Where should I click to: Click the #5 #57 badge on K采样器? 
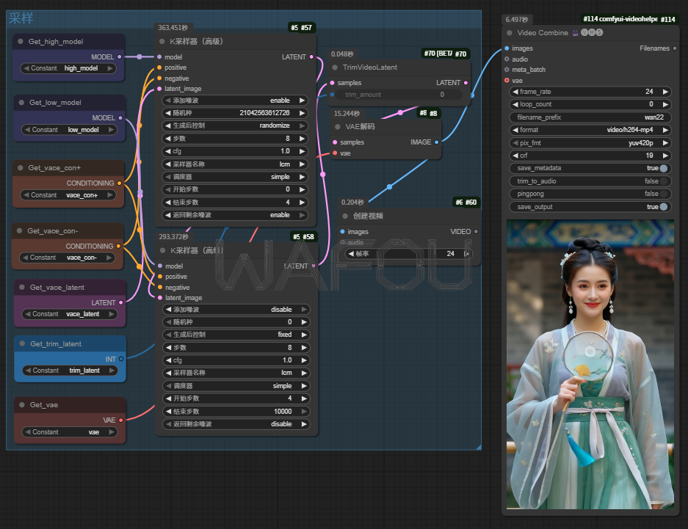[302, 28]
